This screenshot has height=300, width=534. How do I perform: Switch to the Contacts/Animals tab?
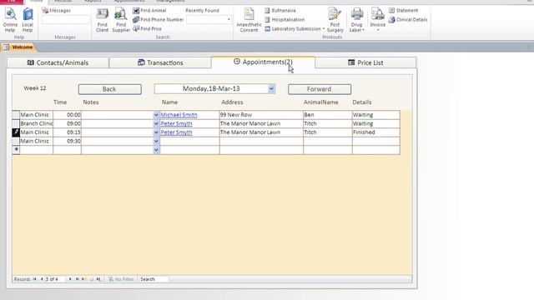point(58,62)
